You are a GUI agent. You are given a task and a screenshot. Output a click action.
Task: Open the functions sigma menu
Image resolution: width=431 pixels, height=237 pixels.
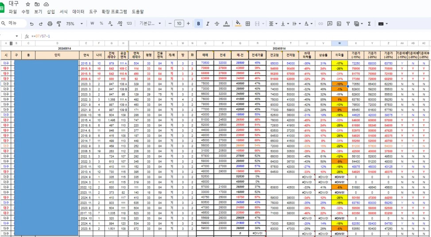point(369,23)
